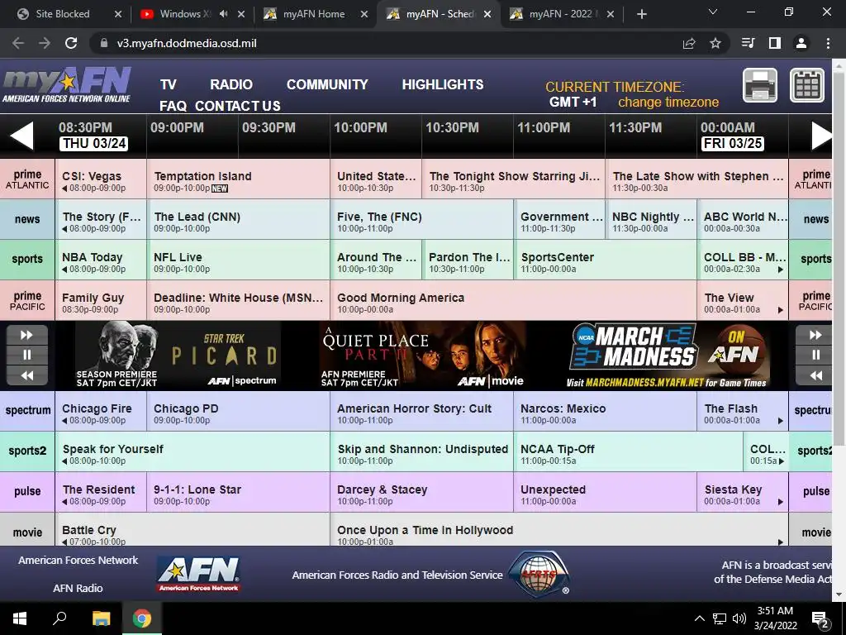Pause the left banner carousel
846x635 pixels.
click(x=27, y=355)
